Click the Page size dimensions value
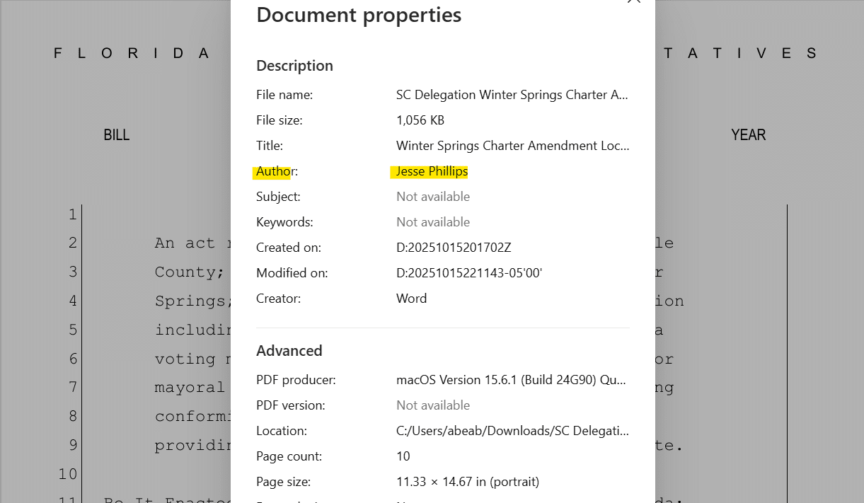Image resolution: width=864 pixels, height=503 pixels. (x=467, y=482)
